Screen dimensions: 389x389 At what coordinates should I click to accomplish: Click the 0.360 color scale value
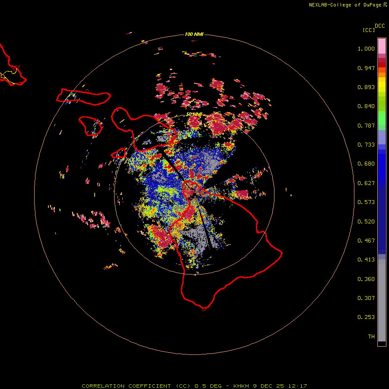[x=366, y=279]
